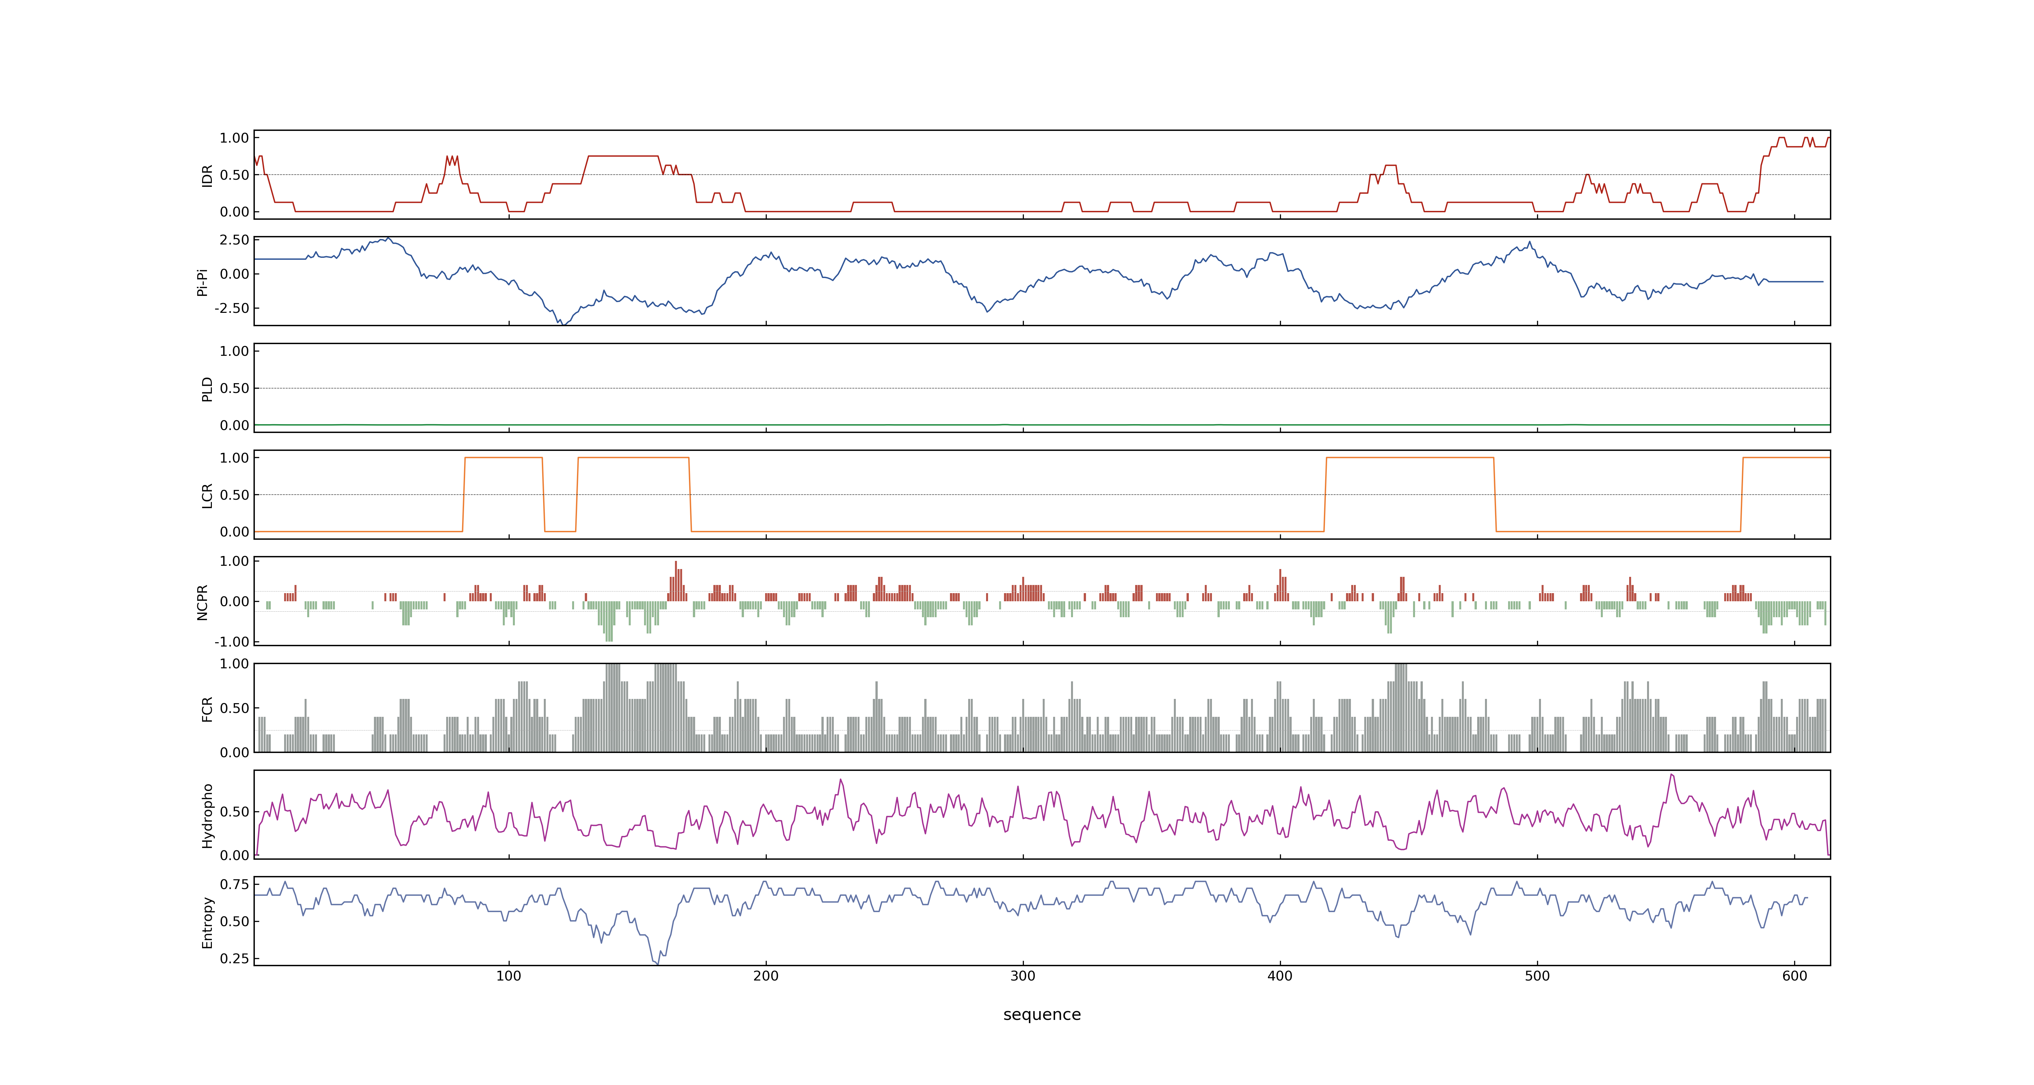Click the 0.50 tick of Entropy axis
The height and width of the screenshot is (1085, 2034).
tap(235, 922)
